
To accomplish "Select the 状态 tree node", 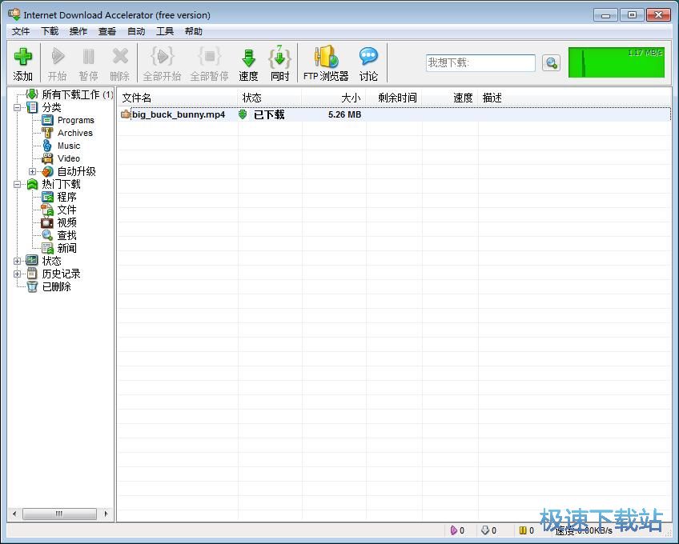I will click(x=51, y=261).
